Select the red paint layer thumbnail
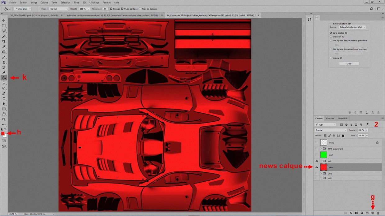Image resolution: width=385 pixels, height=216 pixels. pos(324,167)
